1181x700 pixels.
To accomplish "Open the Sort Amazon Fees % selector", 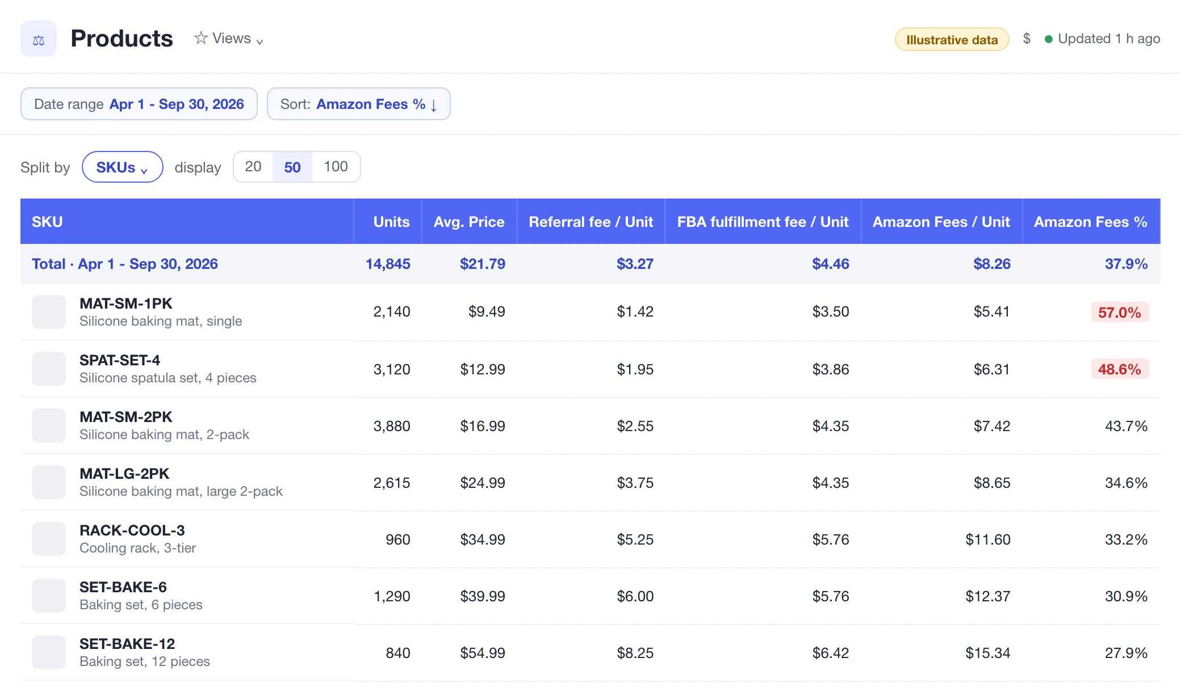I will (359, 104).
